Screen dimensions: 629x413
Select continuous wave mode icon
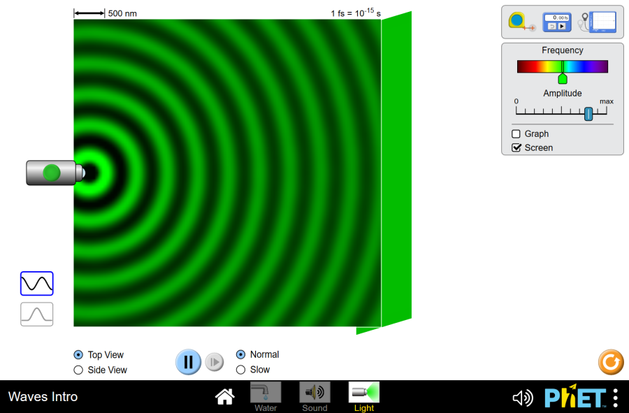click(37, 284)
